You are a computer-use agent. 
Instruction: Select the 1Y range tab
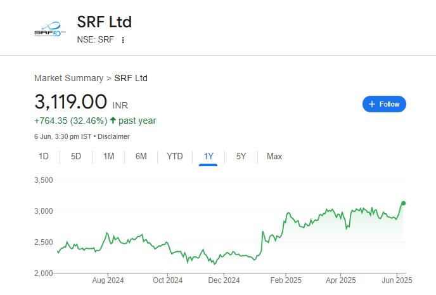click(x=208, y=157)
